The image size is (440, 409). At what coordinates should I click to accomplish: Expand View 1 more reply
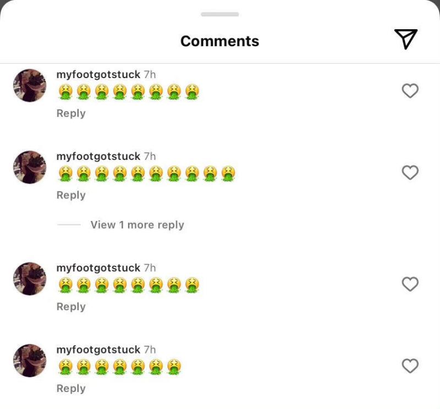[137, 225]
